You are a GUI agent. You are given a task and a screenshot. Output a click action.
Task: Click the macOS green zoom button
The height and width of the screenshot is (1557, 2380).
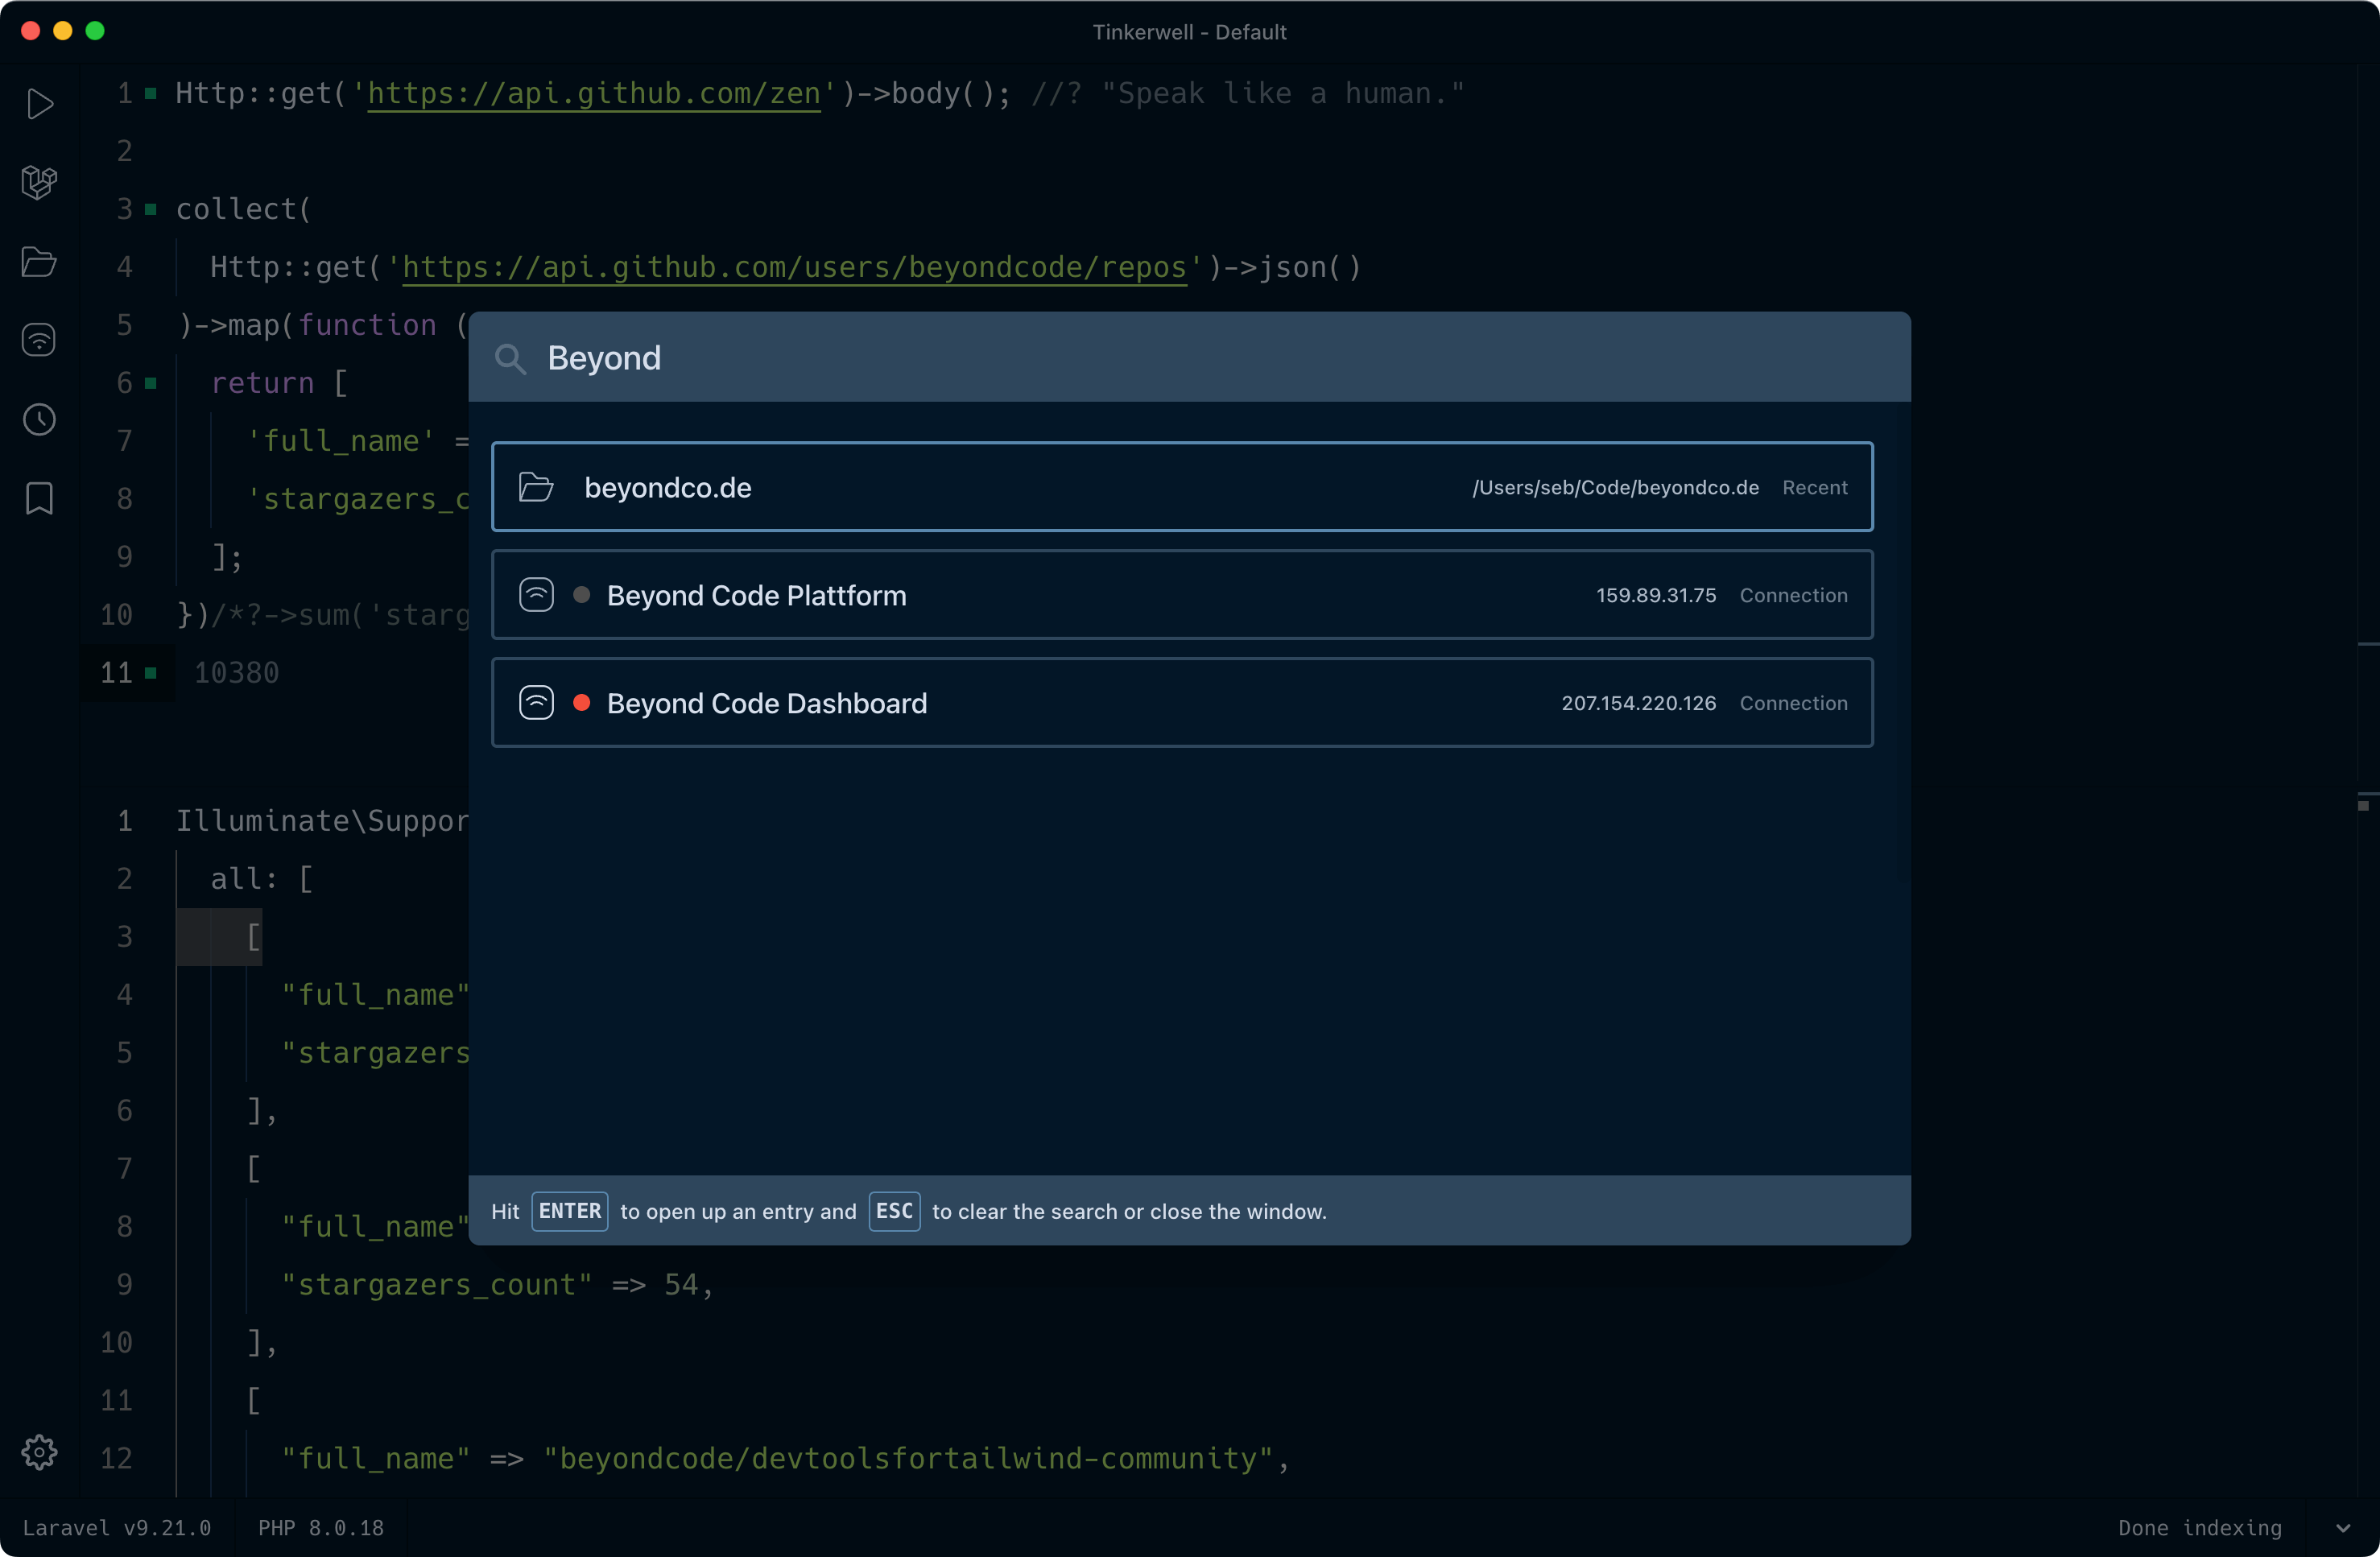point(95,31)
